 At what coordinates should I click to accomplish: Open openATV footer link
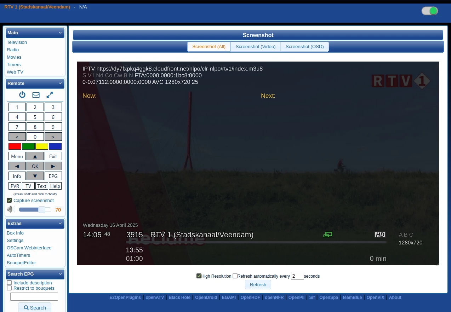(x=155, y=297)
